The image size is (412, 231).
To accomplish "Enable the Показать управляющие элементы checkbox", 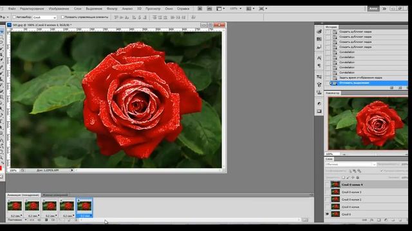I will point(62,17).
